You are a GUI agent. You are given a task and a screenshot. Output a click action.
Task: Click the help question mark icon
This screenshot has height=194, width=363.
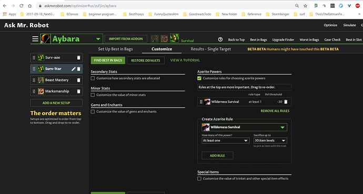point(220,39)
